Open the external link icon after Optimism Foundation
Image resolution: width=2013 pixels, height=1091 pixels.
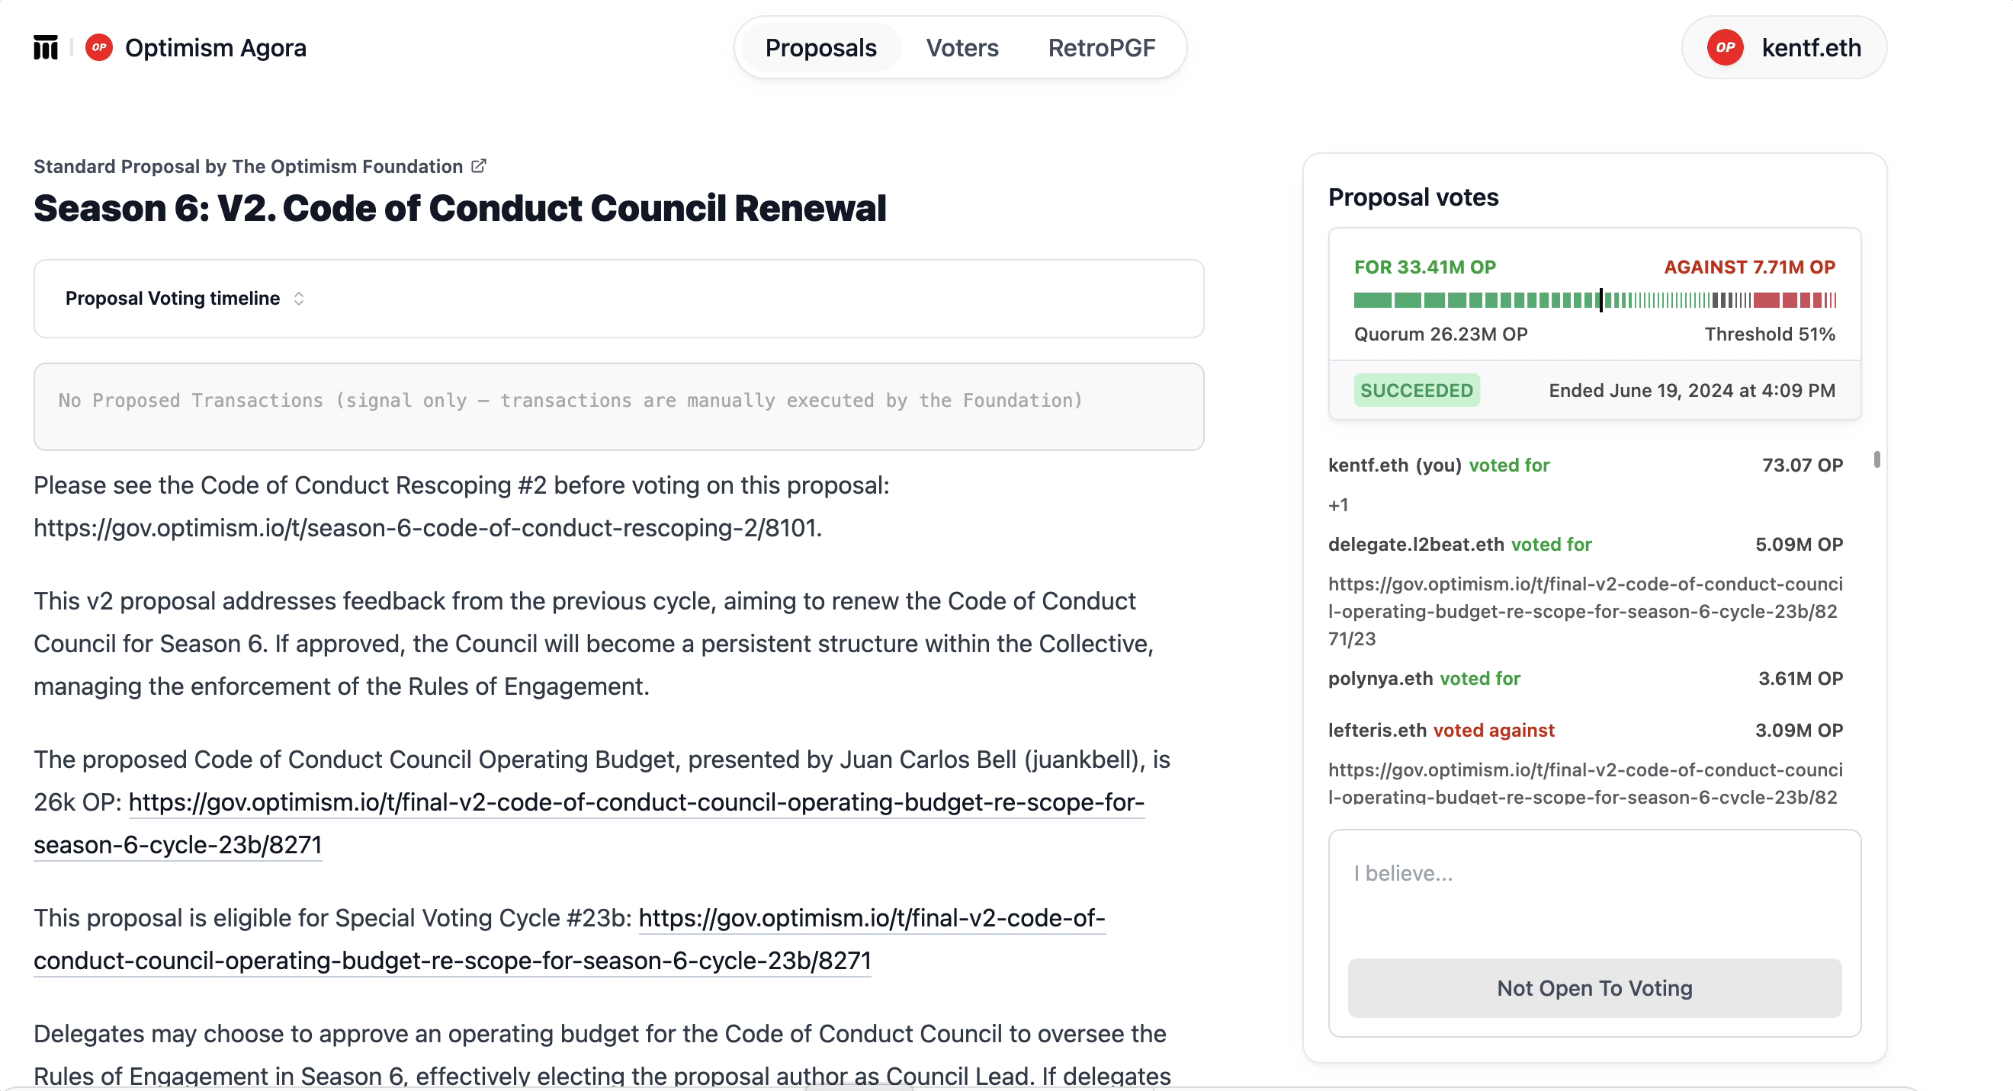(x=478, y=166)
